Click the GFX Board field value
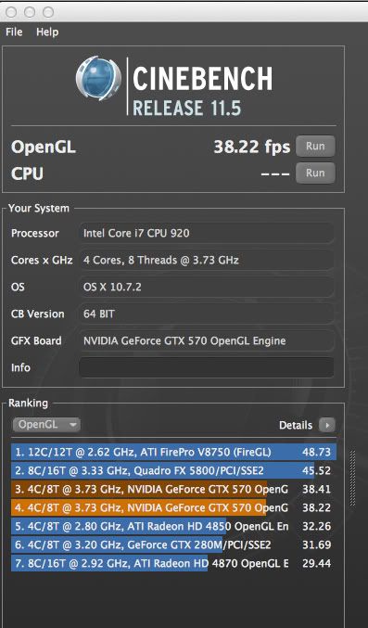 click(x=206, y=340)
